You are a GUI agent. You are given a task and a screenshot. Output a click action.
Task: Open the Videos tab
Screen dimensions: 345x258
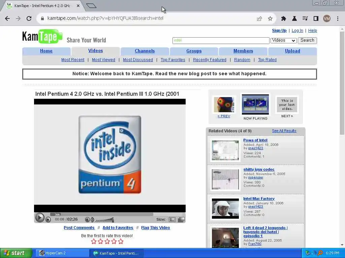pyautogui.click(x=95, y=51)
